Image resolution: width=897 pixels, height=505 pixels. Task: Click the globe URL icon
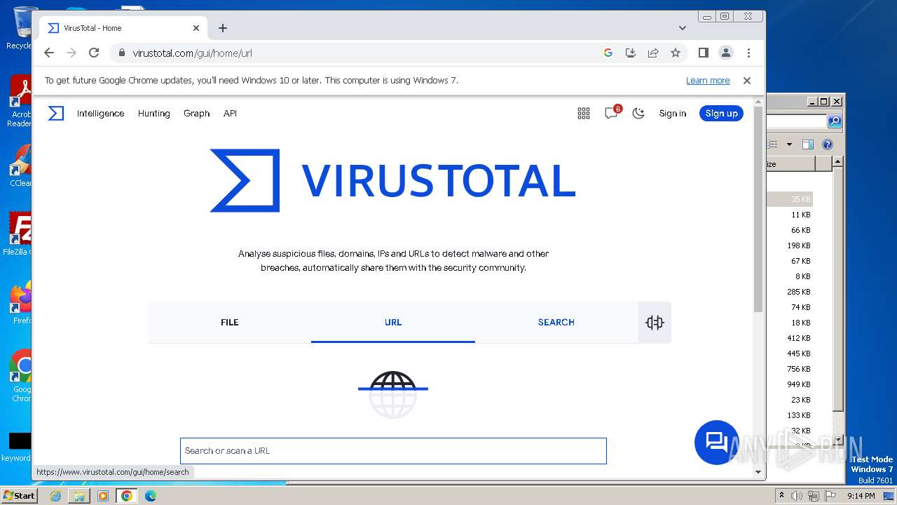coord(393,394)
